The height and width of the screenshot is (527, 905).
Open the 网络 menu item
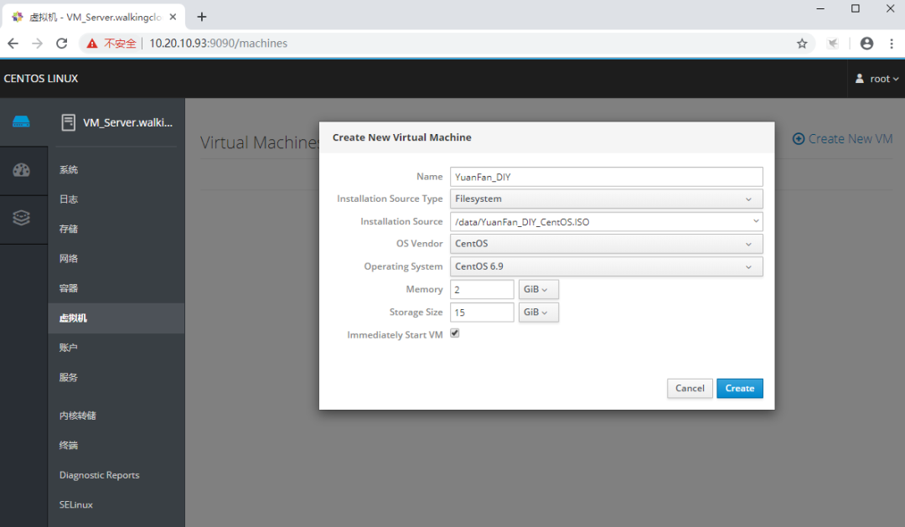[x=116, y=259]
